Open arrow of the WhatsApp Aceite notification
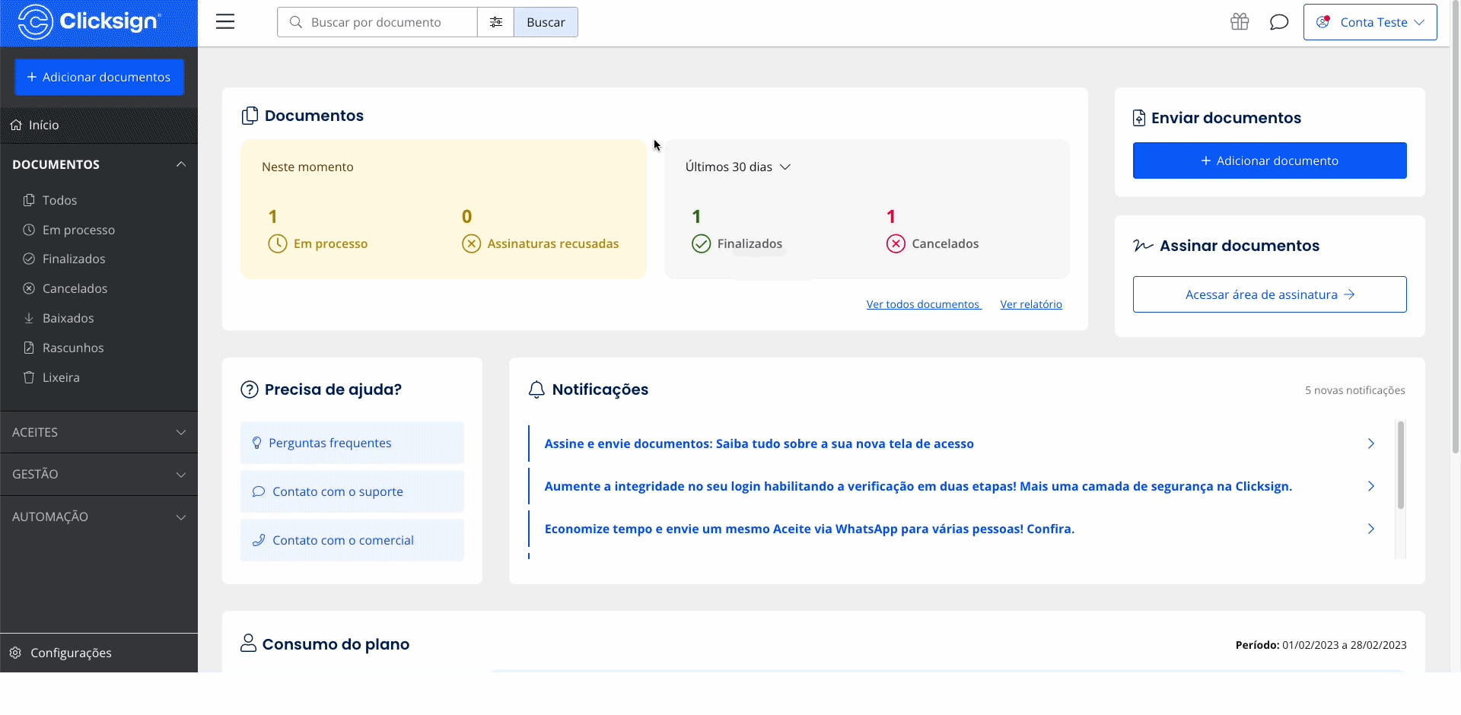This screenshot has width=1461, height=715. (x=1371, y=529)
